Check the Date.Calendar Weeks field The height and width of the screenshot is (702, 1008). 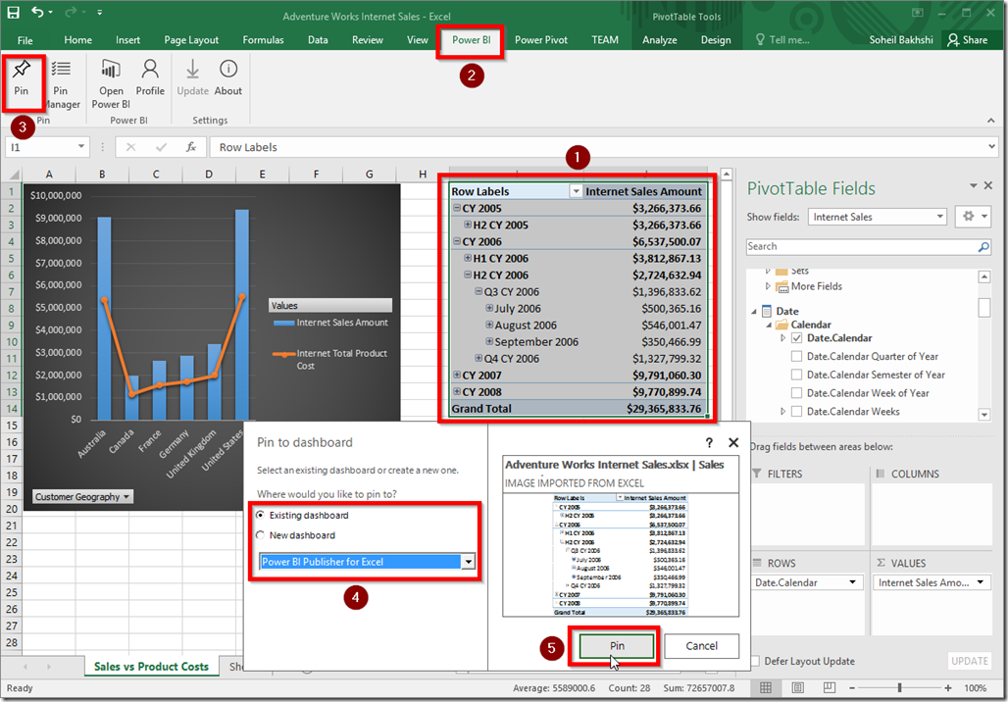(x=796, y=412)
